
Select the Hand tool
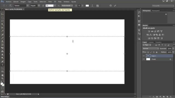point(2,75)
